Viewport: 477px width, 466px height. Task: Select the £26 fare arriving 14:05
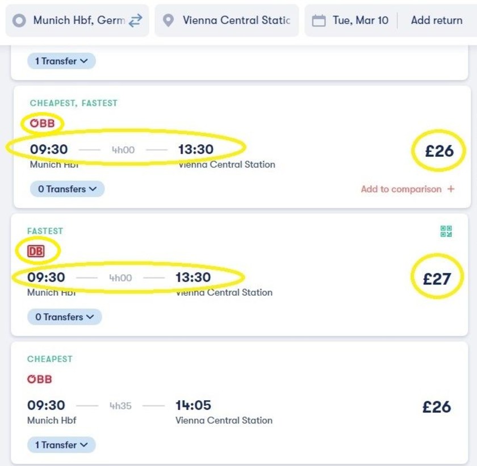click(437, 407)
